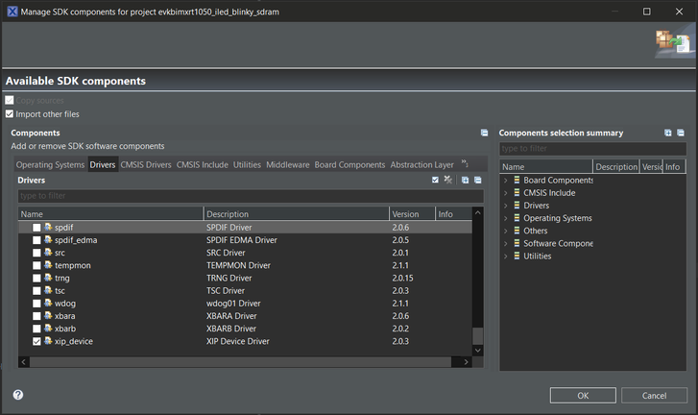Switch to Middleware tab
This screenshot has height=415, width=698.
point(288,165)
